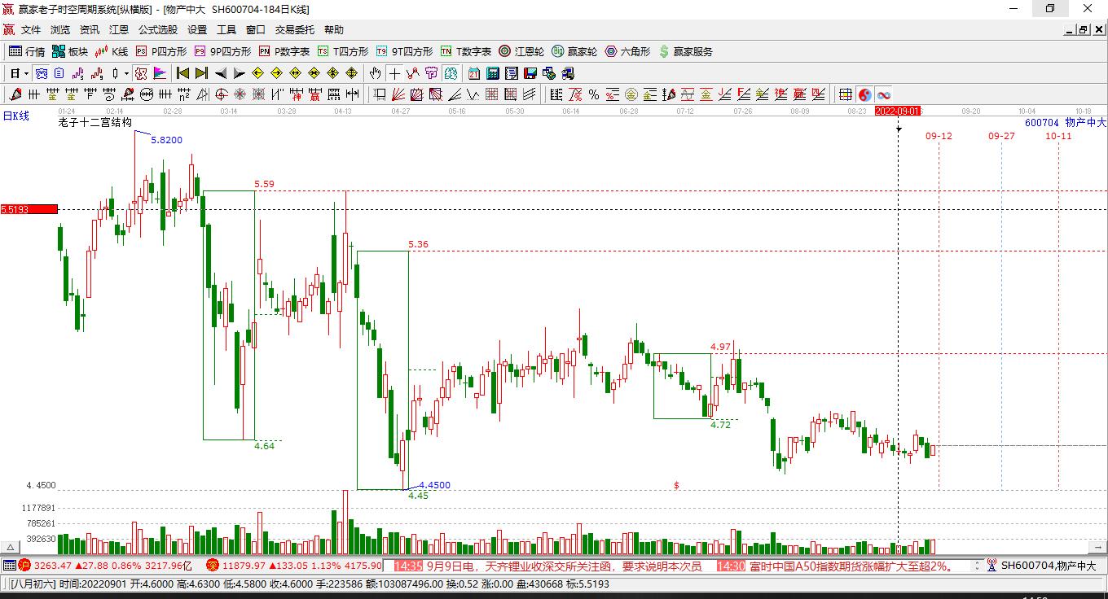Jump to first bar icon
This screenshot has height=599, width=1108.
[x=182, y=73]
